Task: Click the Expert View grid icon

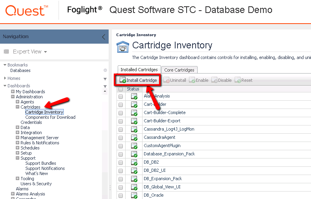Action: pyautogui.click(x=6, y=52)
